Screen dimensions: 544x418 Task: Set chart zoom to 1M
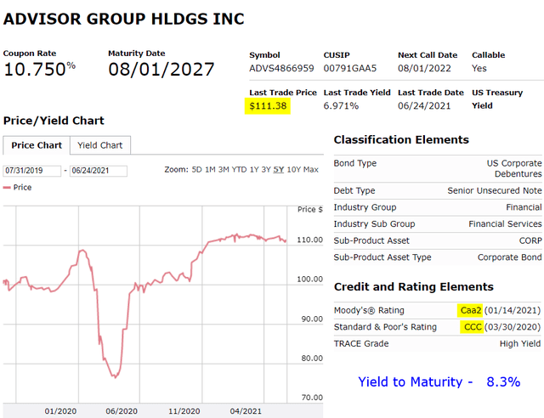(x=210, y=170)
